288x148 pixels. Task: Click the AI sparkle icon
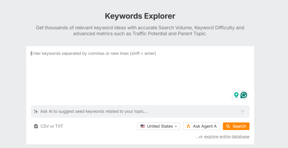point(36,111)
